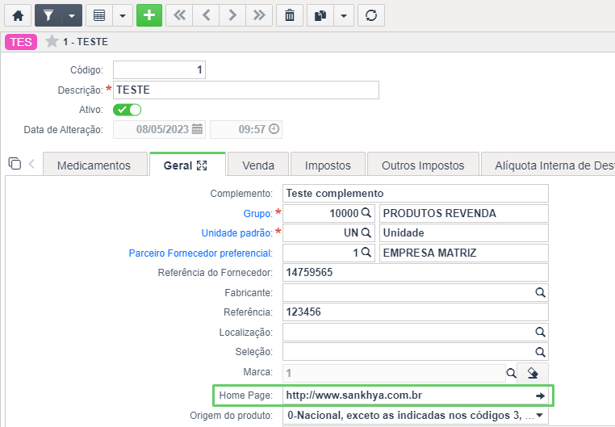Go to next record arrow

click(x=232, y=15)
